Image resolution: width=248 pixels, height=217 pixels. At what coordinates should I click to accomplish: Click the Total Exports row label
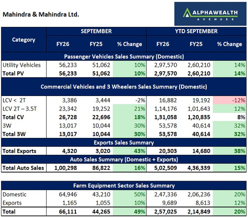point(19,151)
